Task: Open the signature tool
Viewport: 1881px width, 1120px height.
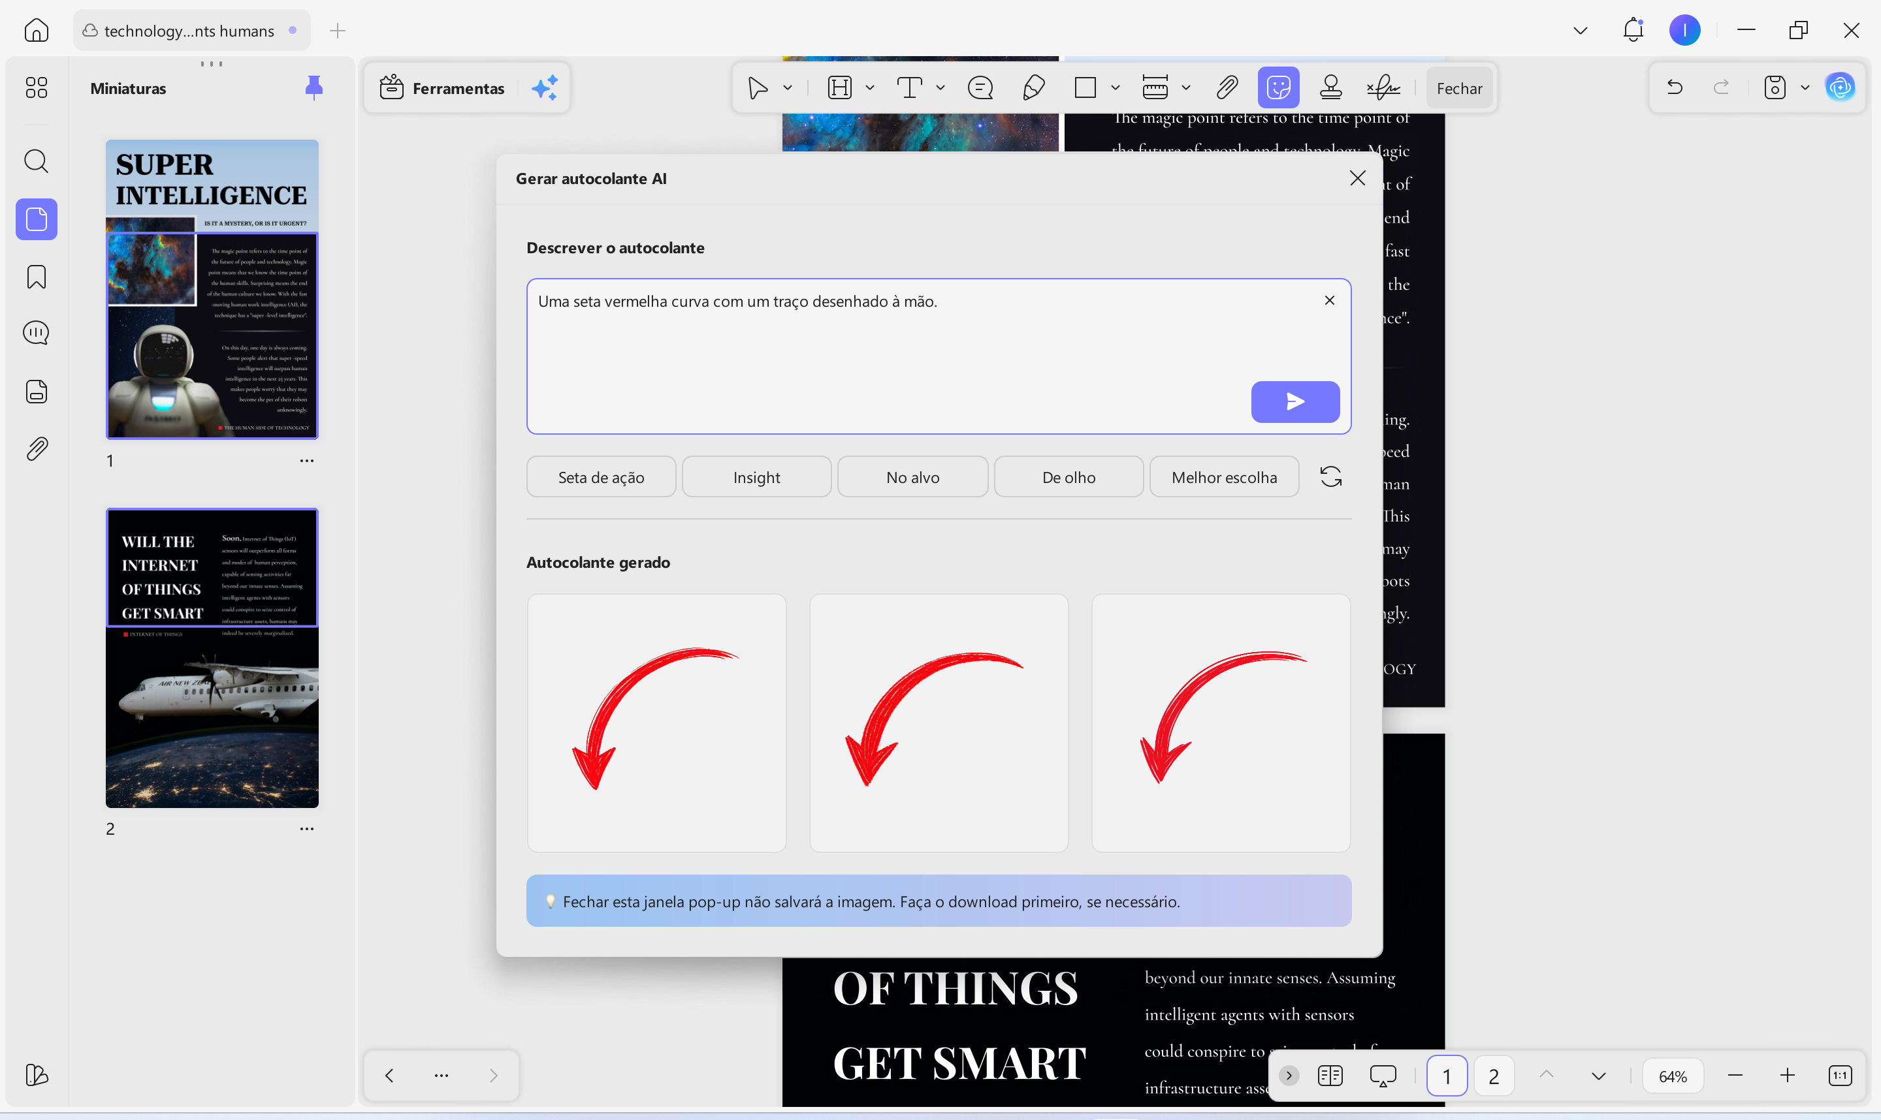Action: coord(1383,87)
